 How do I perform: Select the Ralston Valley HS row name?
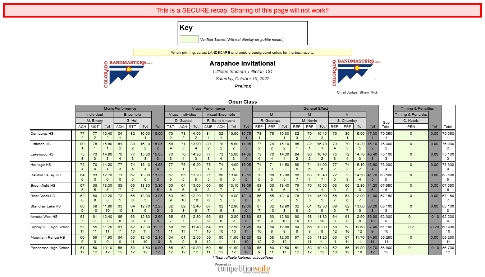point(46,175)
